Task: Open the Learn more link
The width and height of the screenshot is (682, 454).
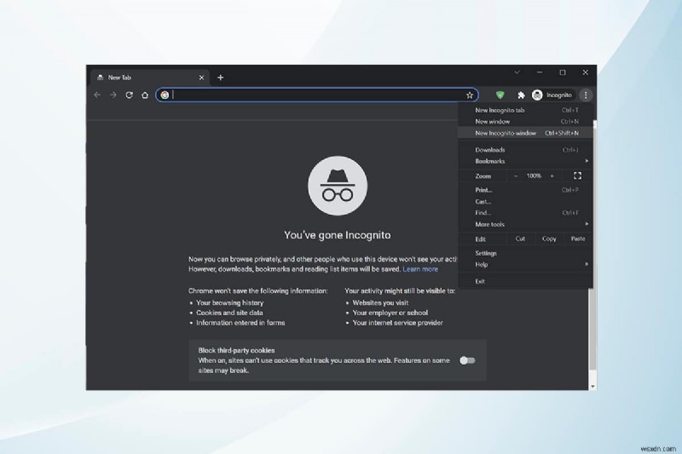Action: coord(420,269)
